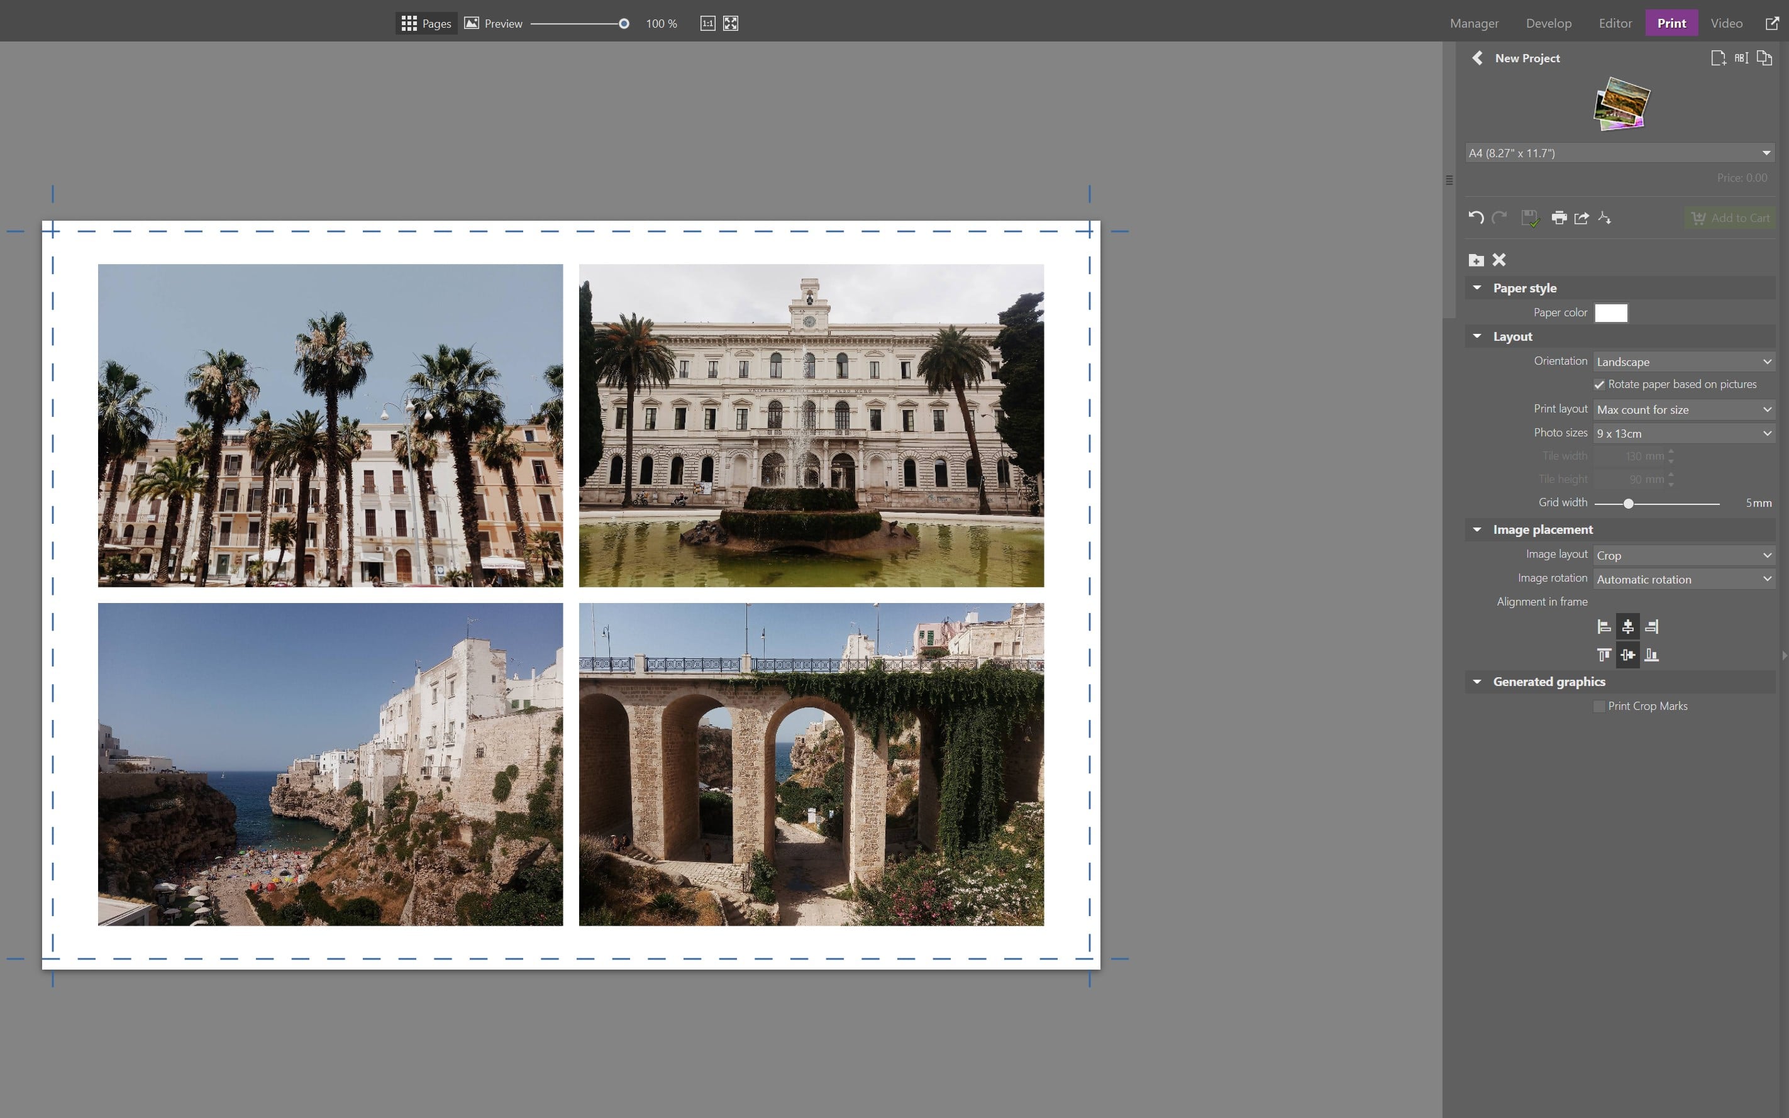Viewport: 1789px width, 1118px height.
Task: Export the project as PDF
Action: (1605, 218)
